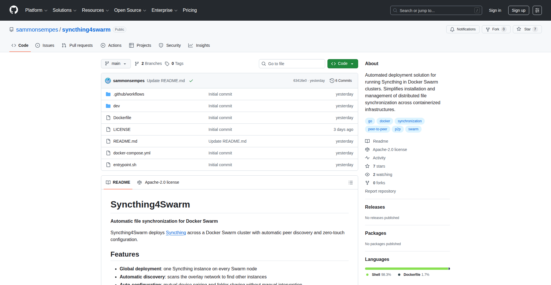The image size is (551, 285).
Task: Toggle Notifications for this repository
Action: 463,29
